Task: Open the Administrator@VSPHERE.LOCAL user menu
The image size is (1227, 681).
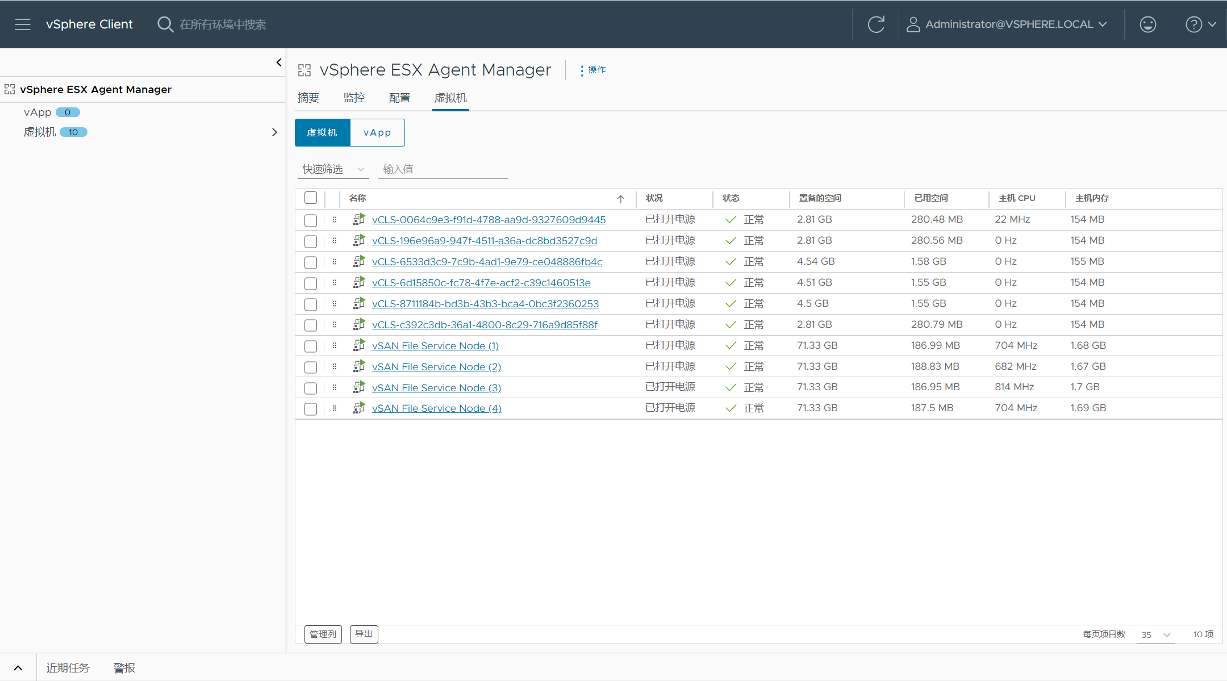Action: click(1007, 24)
